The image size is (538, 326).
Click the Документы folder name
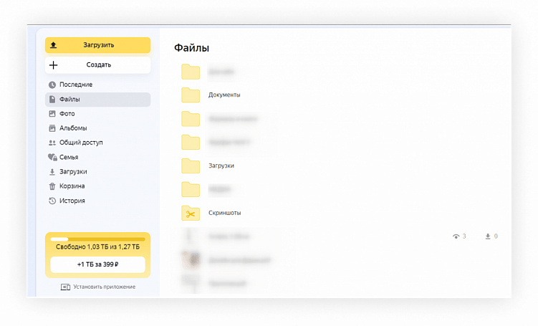[x=224, y=95]
